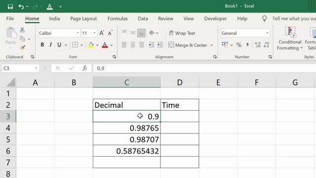Open the Font Color dropdown arrow
This screenshot has height=178, width=316.
(112, 45)
